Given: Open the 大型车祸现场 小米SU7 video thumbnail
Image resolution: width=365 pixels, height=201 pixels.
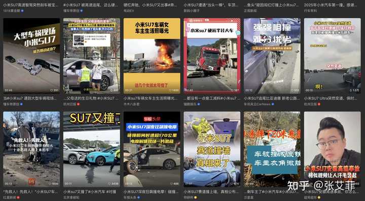Looking at the screenshot, I should tap(31, 56).
